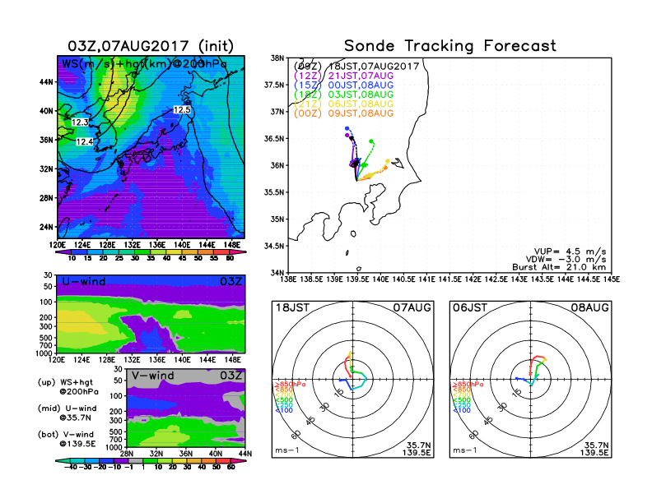Click the 'U-wind' cross-section label

[84, 281]
